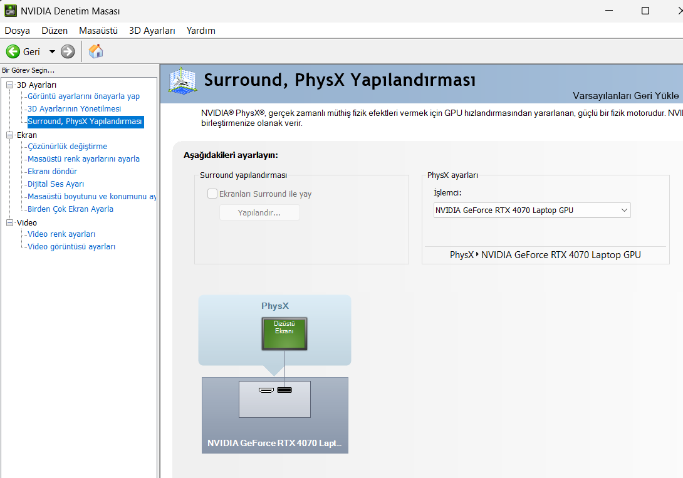The image size is (683, 478).
Task: Click the Home house icon in toolbar
Action: (x=96, y=51)
